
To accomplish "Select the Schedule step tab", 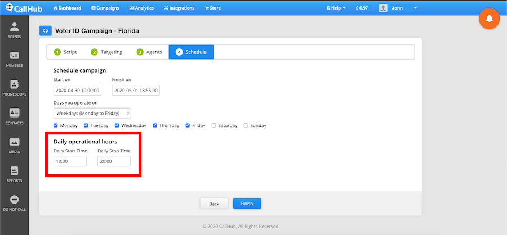I will [191, 52].
